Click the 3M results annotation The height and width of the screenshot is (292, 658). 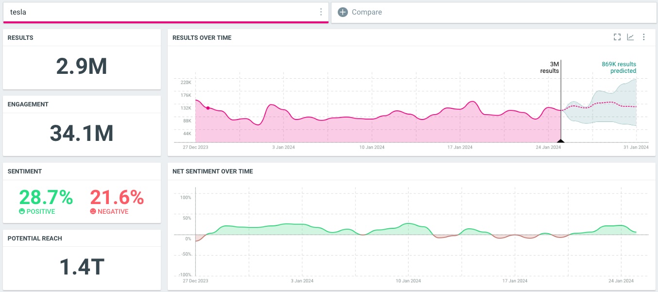(x=550, y=68)
